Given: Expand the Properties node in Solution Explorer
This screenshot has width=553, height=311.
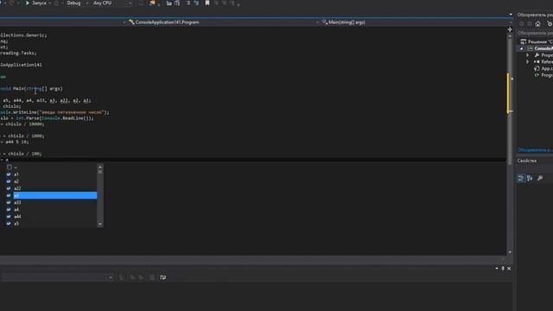Looking at the screenshot, I should click(528, 55).
